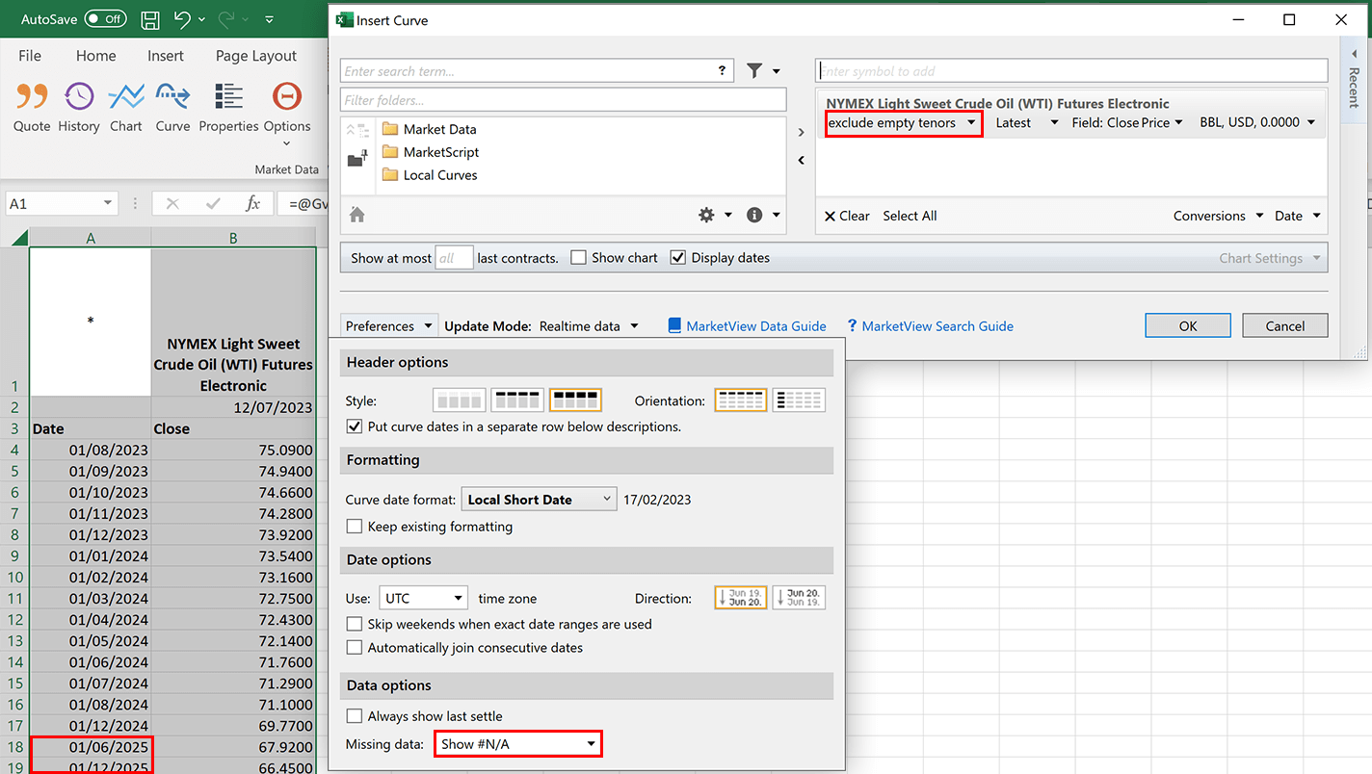Click the Recent side tab

1354,79
